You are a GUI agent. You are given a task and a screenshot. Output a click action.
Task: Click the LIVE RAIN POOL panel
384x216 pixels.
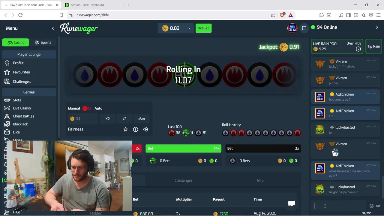[337, 46]
